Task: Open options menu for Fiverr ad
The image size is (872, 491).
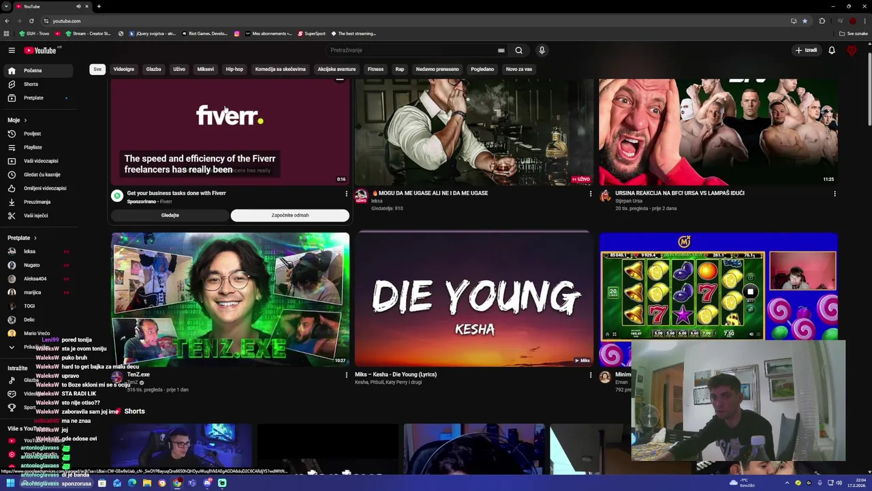Action: click(346, 194)
